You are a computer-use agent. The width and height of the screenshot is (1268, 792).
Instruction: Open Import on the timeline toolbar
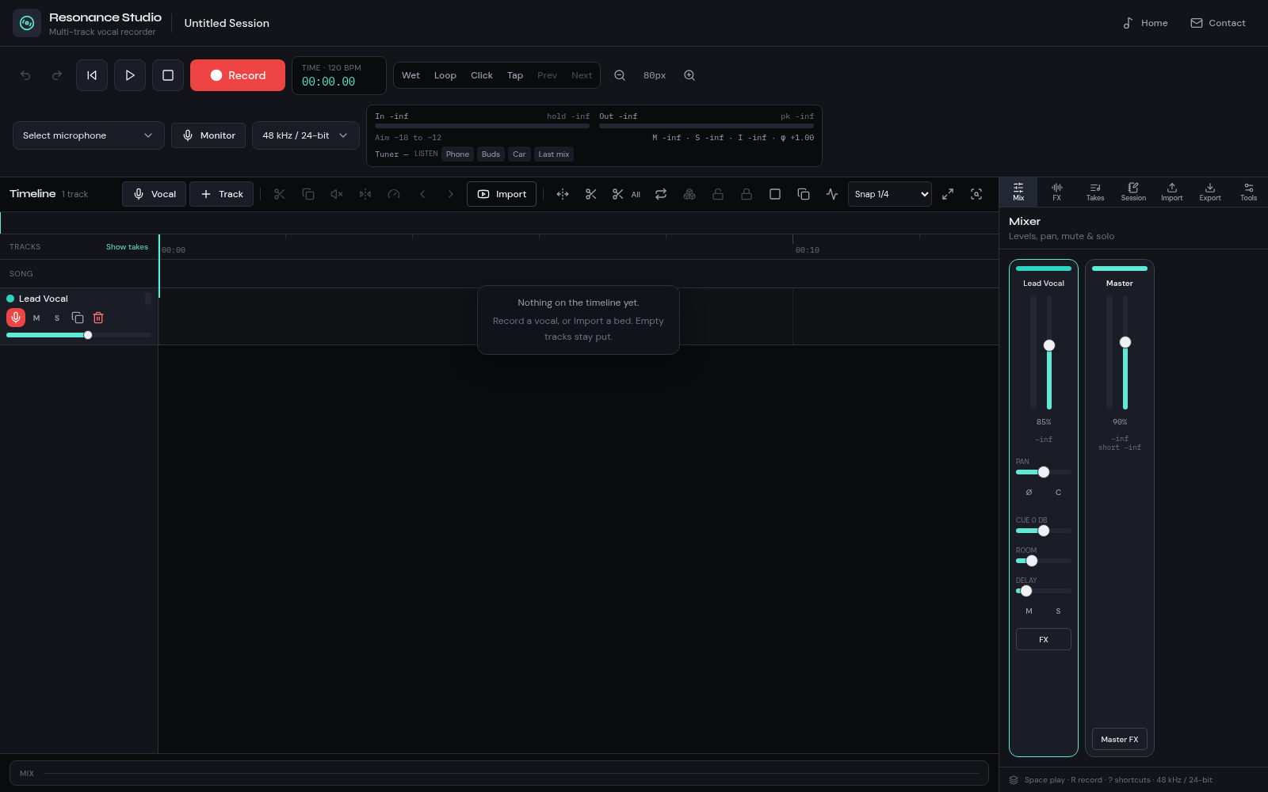click(x=502, y=194)
